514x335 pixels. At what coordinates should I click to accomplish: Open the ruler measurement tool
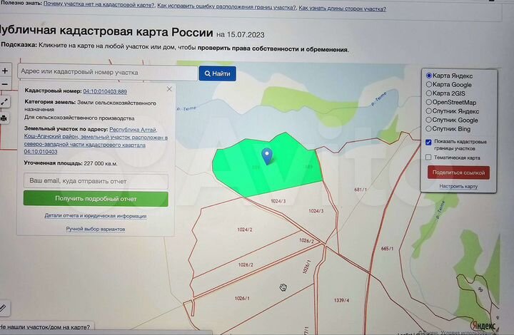[x=4, y=308]
